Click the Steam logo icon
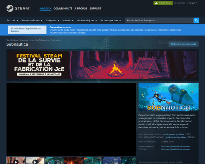 tap(10, 8)
